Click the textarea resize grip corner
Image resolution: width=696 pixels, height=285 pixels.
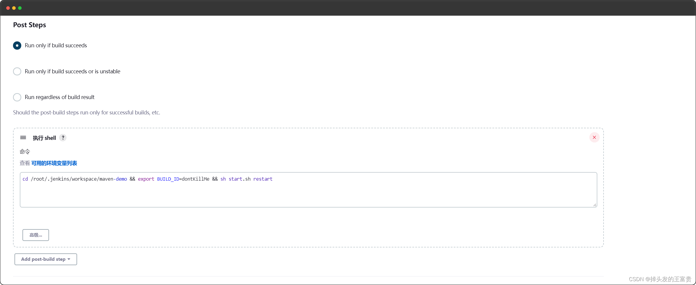tap(595, 205)
